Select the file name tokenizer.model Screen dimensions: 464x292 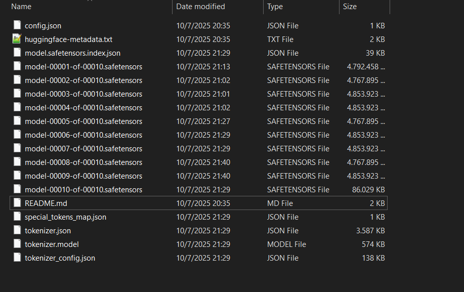coord(52,244)
